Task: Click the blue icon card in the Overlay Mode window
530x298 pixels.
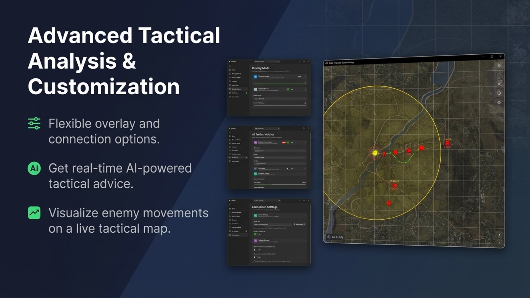Action: [x=255, y=77]
